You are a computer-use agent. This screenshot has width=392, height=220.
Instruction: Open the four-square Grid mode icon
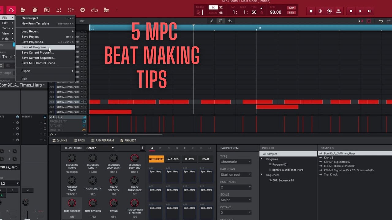(35, 10)
